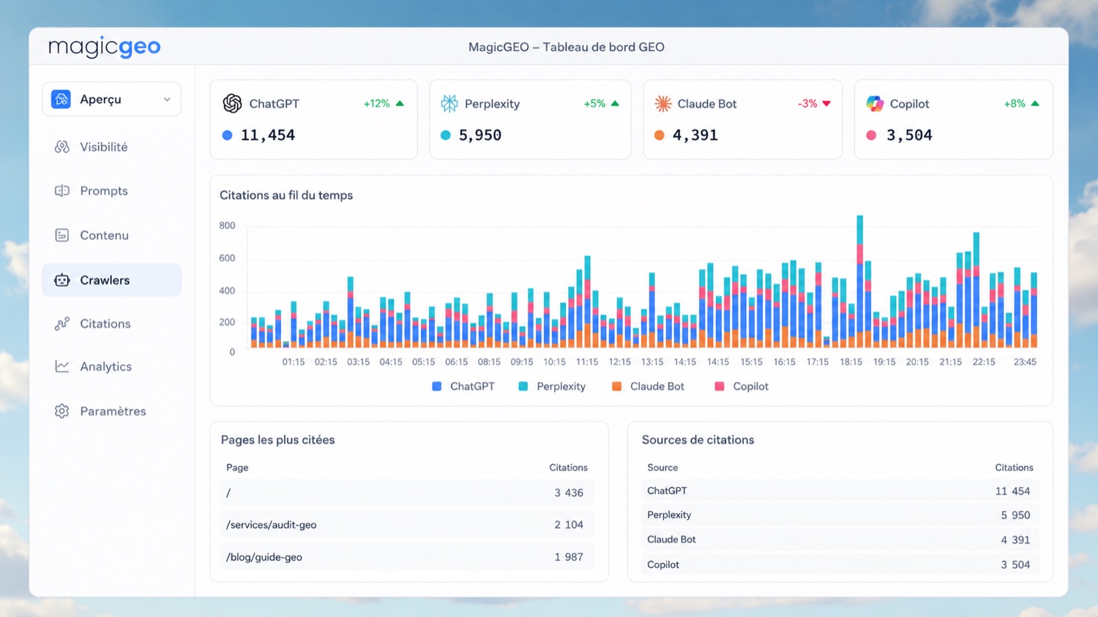The height and width of the screenshot is (617, 1098).
Task: Click the value 2 104
Action: pyautogui.click(x=569, y=525)
